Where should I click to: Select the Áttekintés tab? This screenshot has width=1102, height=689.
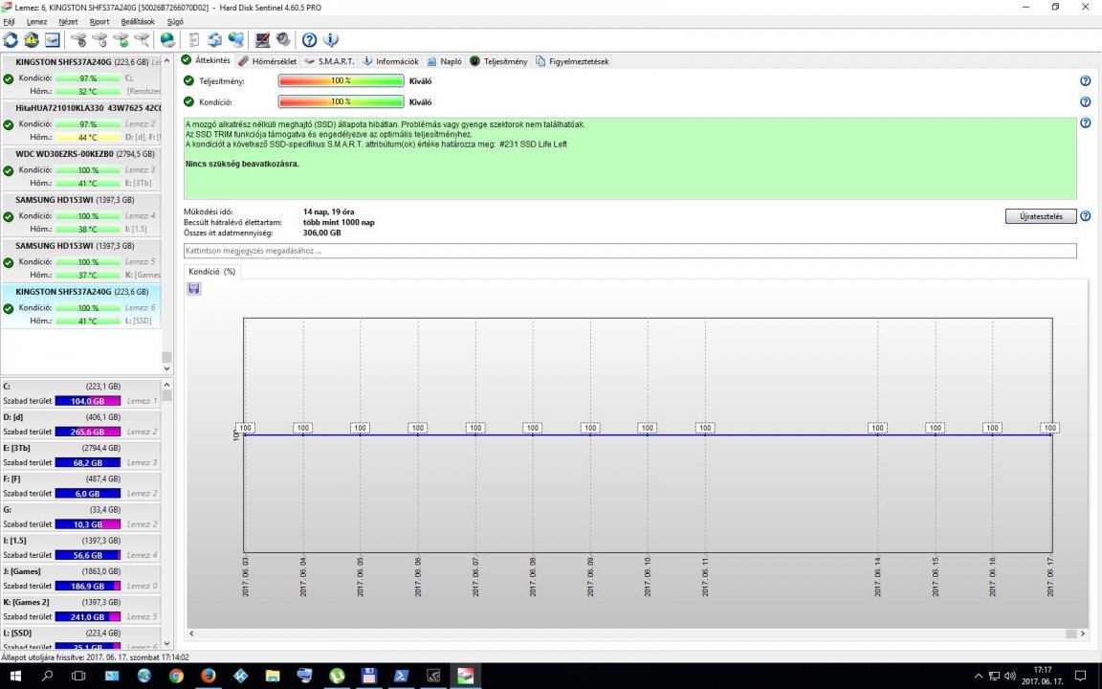click(206, 60)
